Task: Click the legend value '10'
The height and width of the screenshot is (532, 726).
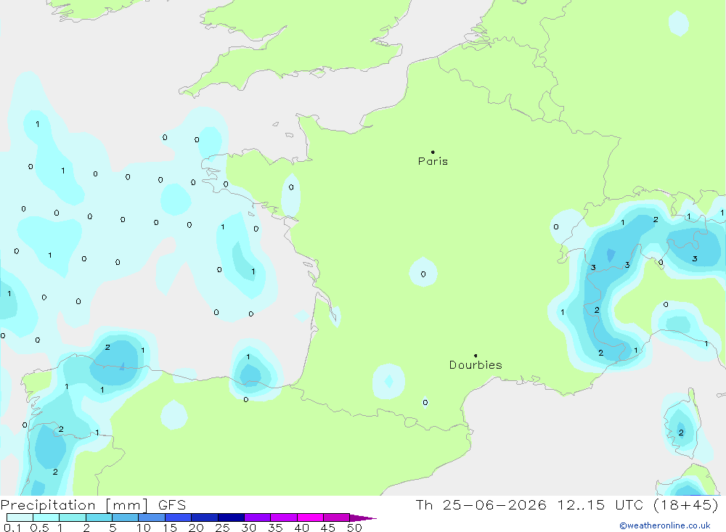Action: (144, 528)
